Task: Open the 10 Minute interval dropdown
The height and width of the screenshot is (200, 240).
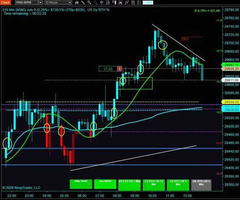Action: point(58,2)
